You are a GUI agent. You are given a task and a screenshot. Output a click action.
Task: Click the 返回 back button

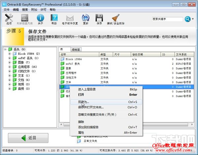[x=28, y=138]
